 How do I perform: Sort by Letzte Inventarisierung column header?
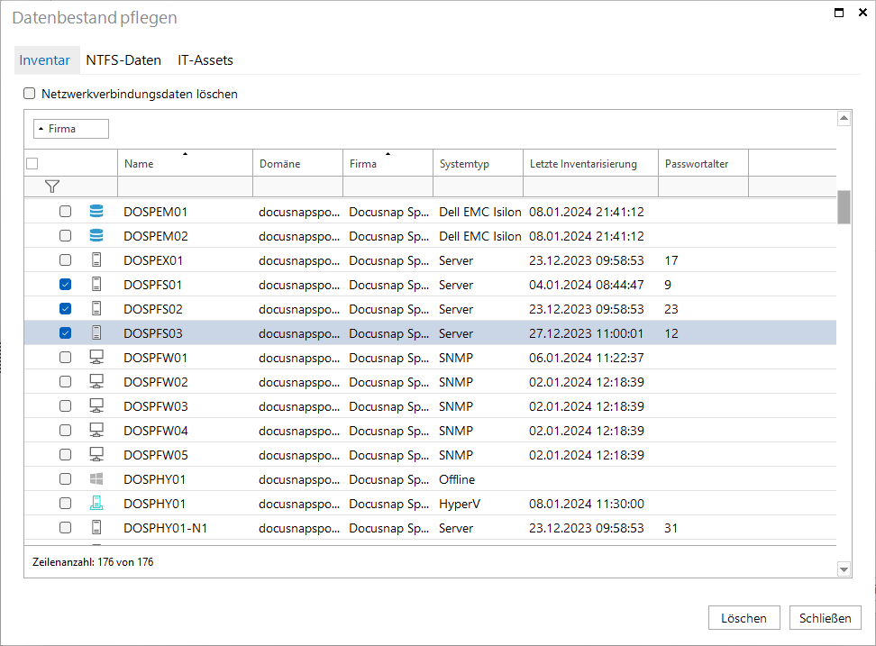coord(590,163)
